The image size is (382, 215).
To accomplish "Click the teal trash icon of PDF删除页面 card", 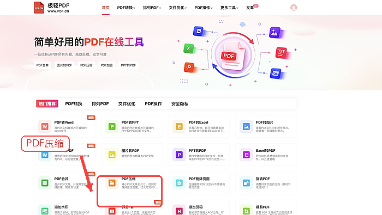I will pos(179,183).
